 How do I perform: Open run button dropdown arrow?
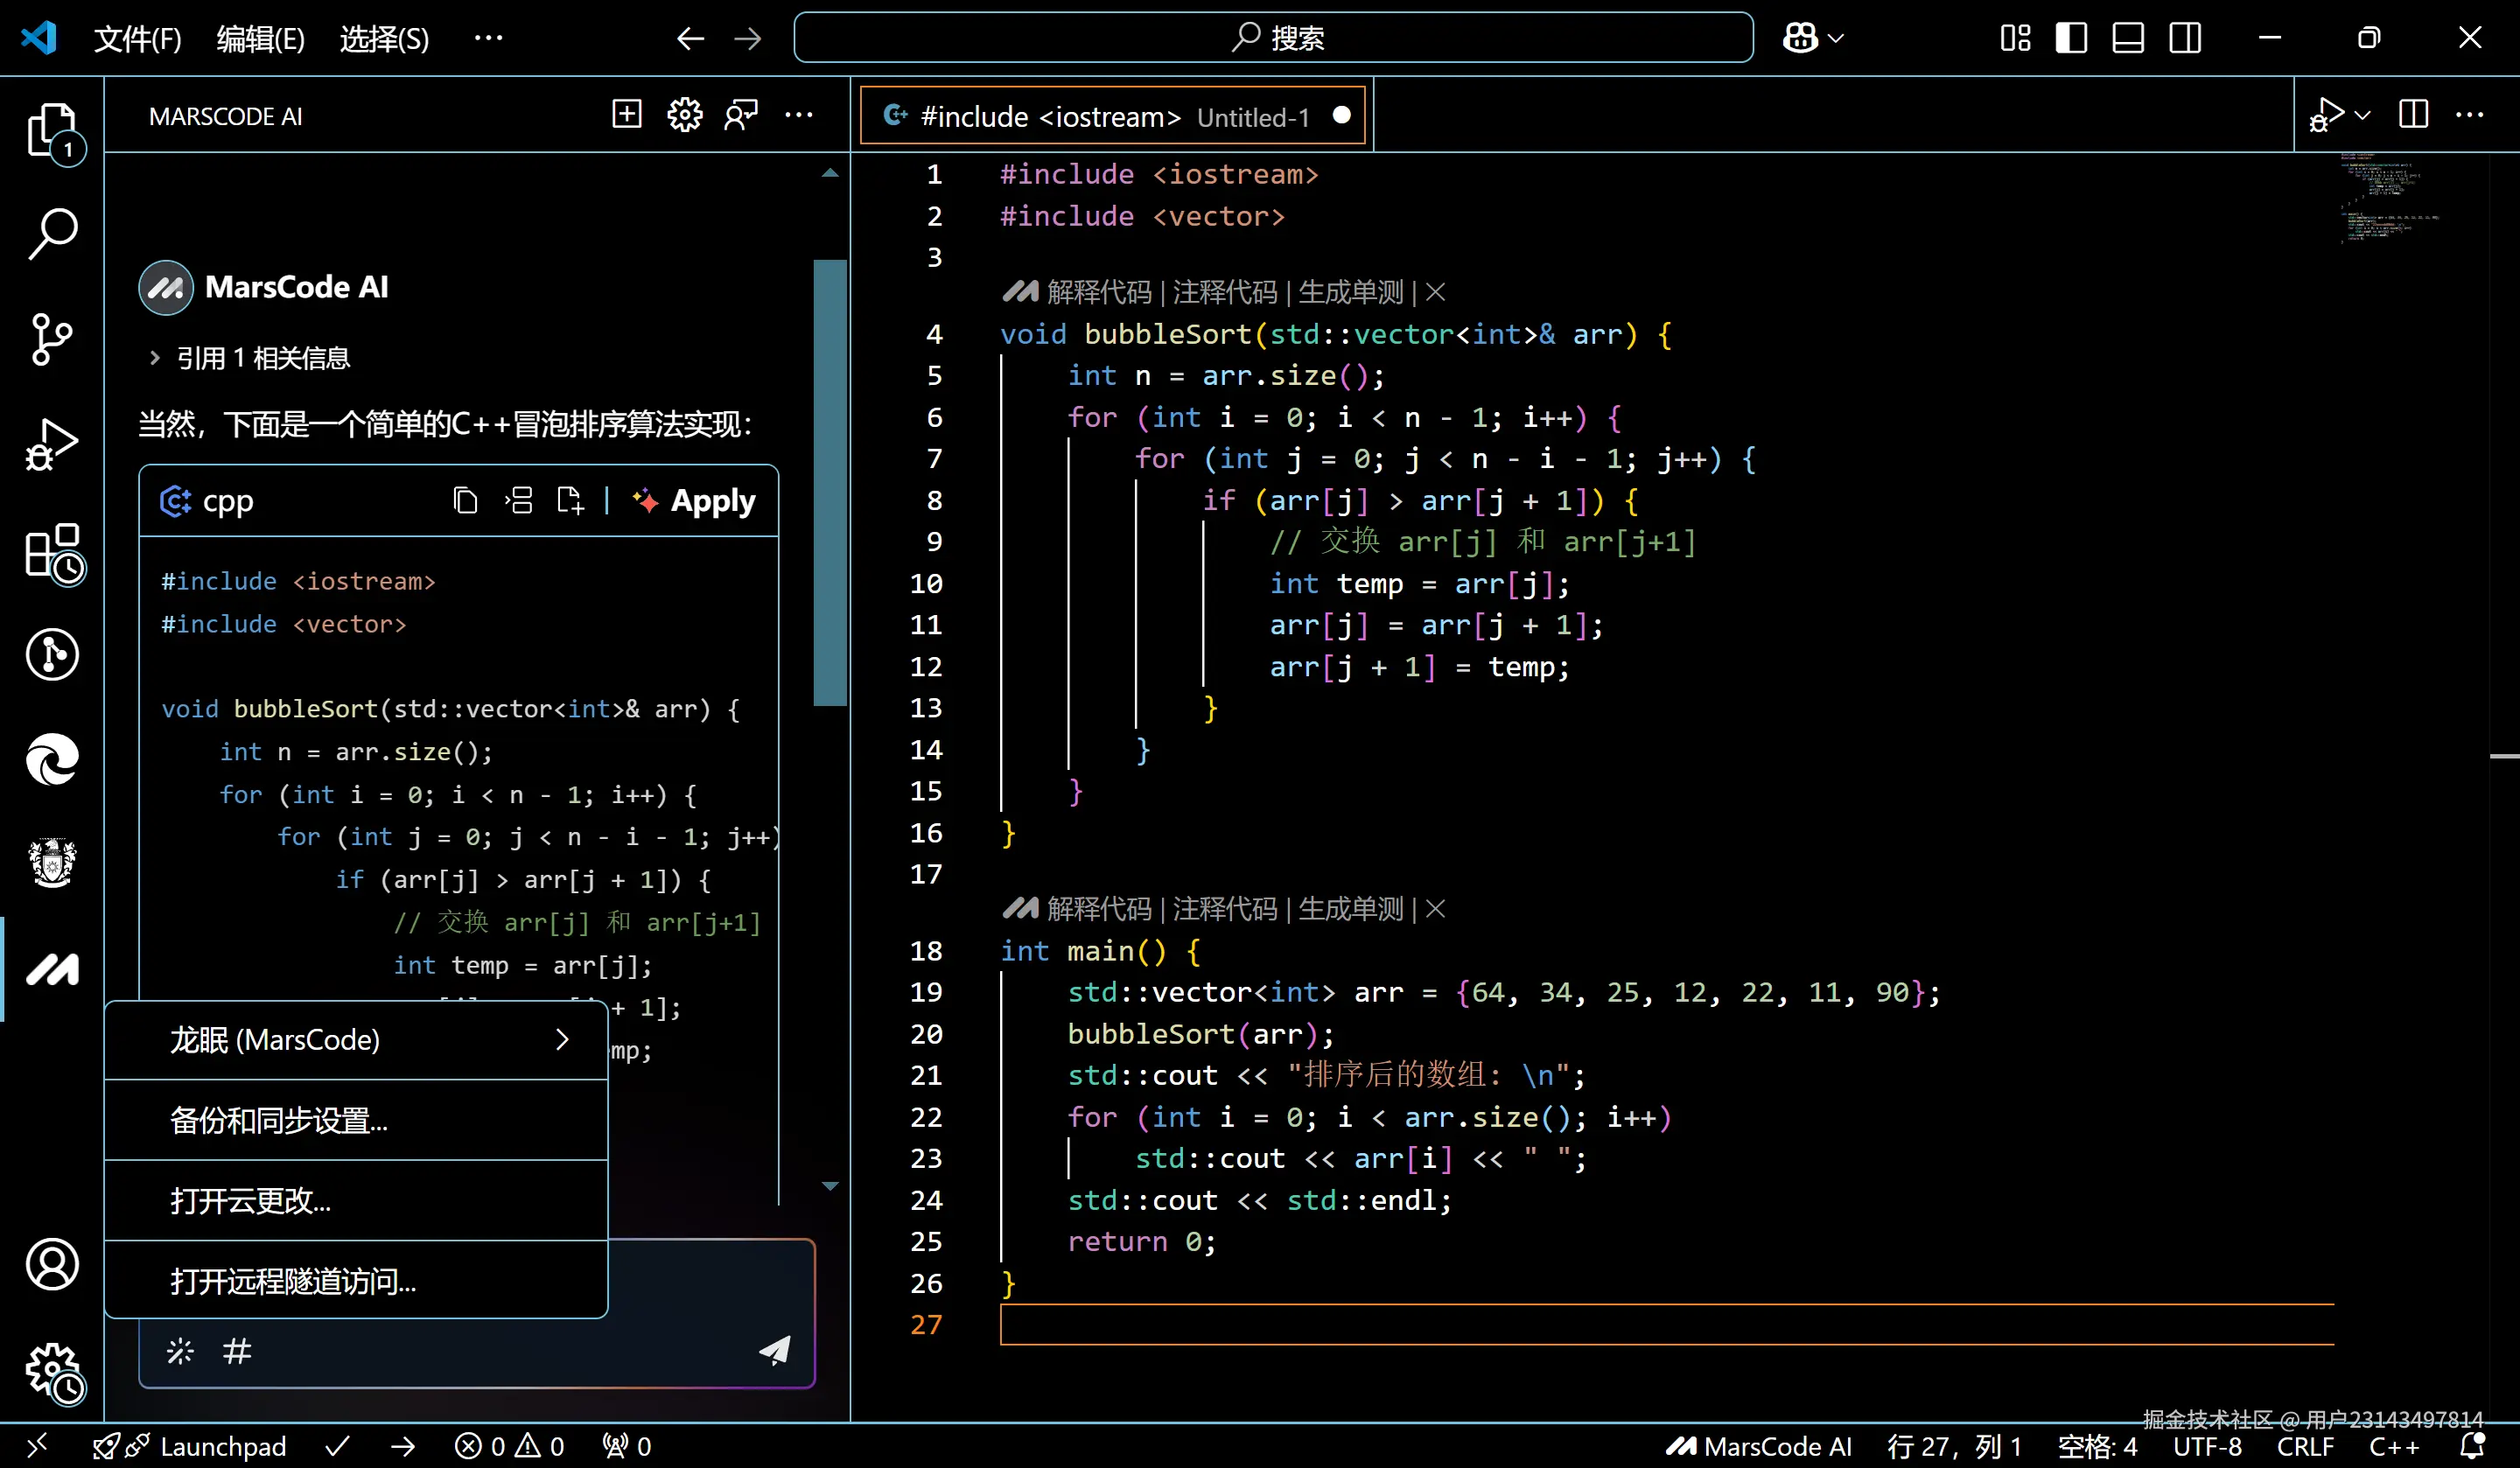pyautogui.click(x=2363, y=115)
